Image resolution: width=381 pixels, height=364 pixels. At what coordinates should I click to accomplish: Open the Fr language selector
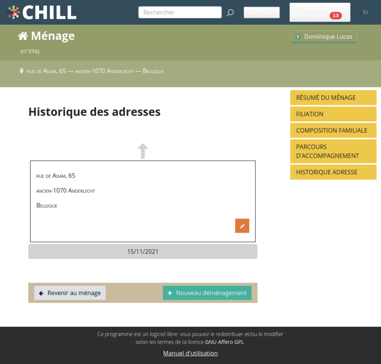pyautogui.click(x=366, y=13)
